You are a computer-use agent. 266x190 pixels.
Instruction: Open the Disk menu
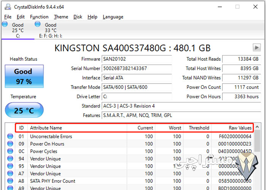[x=78, y=17]
